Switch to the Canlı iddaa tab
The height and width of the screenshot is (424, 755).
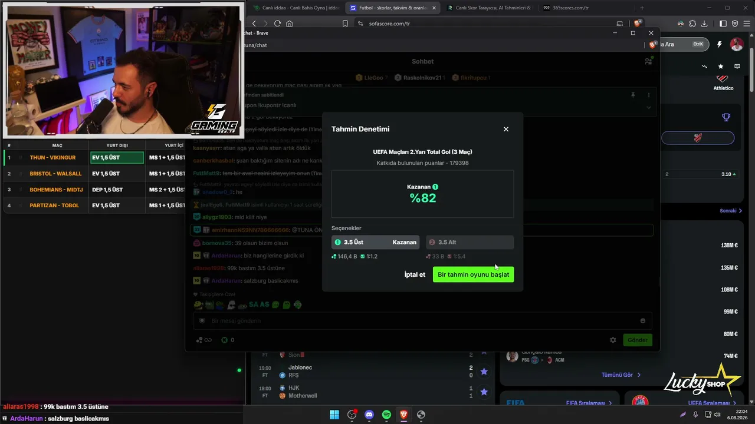296,8
